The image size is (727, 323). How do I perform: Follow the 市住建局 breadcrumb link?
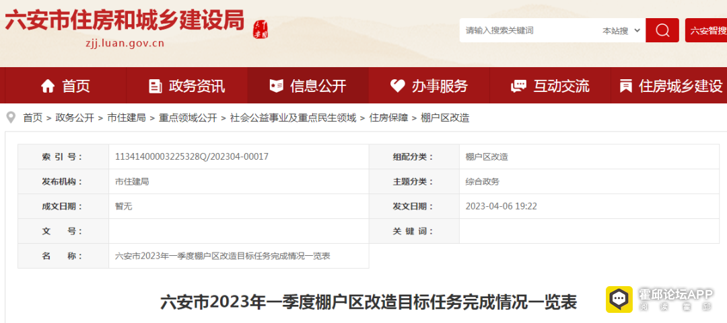pos(127,118)
